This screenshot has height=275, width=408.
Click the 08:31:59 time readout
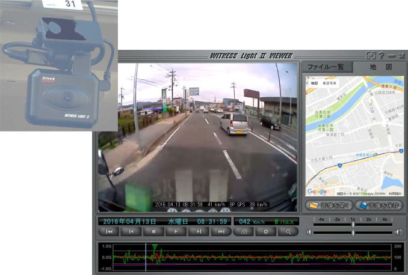tap(212, 222)
